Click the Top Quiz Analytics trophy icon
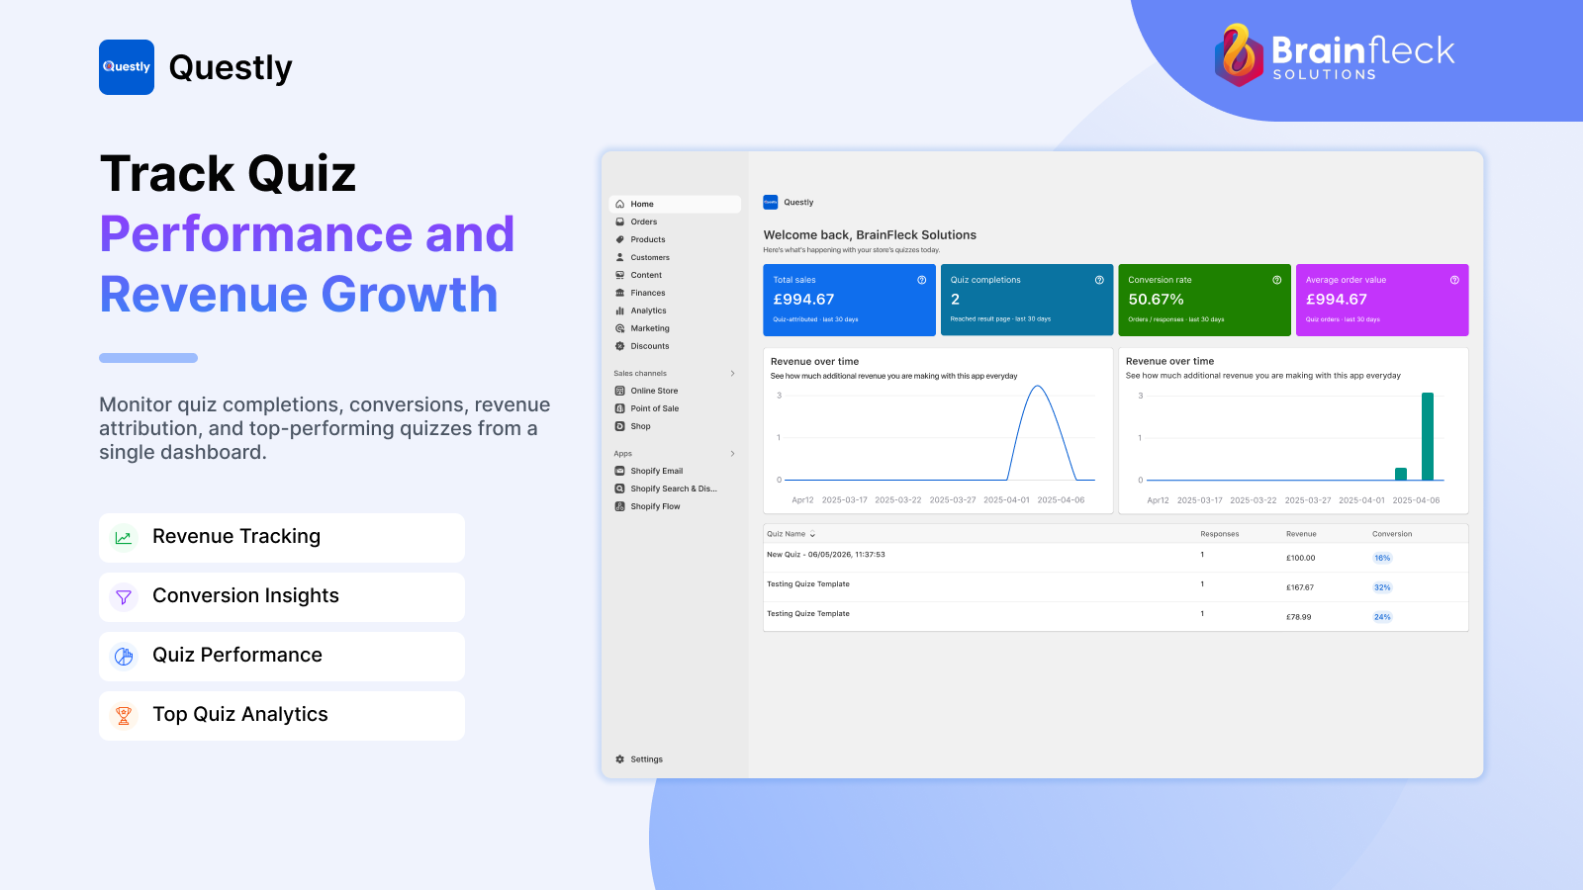 point(124,716)
